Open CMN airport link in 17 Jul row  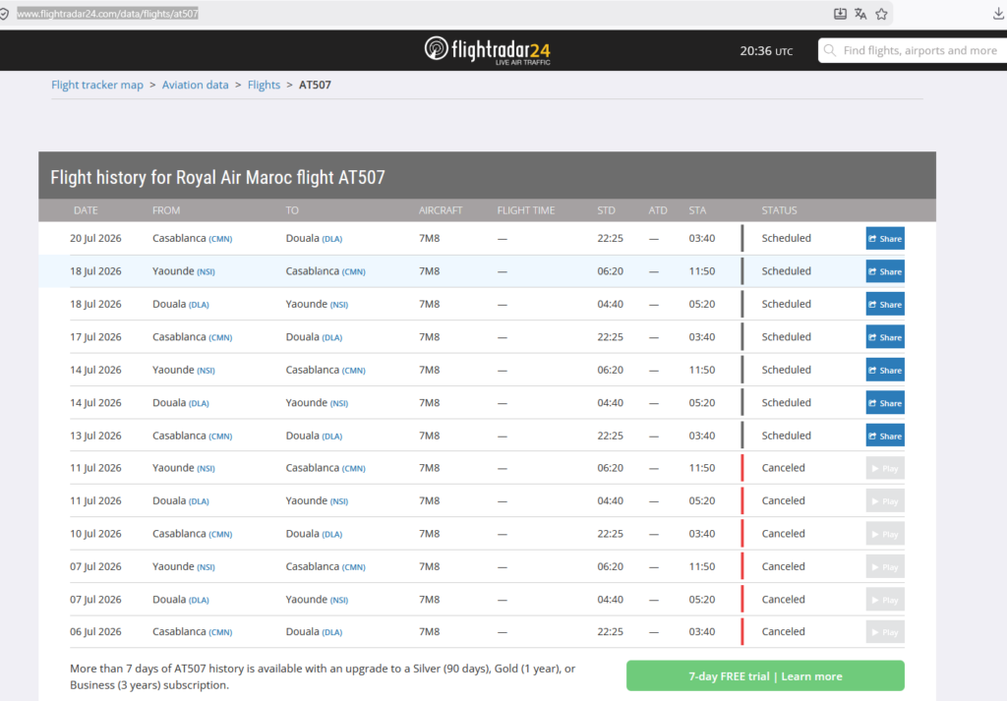220,337
